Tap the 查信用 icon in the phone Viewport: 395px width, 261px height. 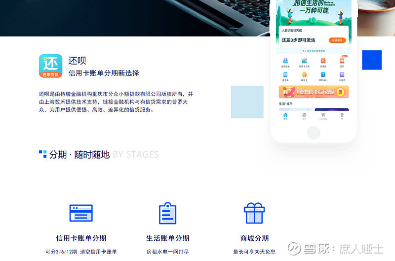[285, 75]
